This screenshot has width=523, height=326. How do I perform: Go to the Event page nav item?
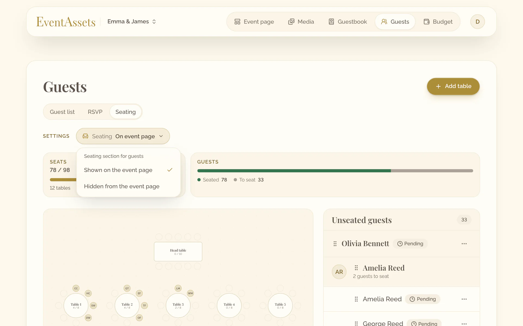tap(254, 22)
